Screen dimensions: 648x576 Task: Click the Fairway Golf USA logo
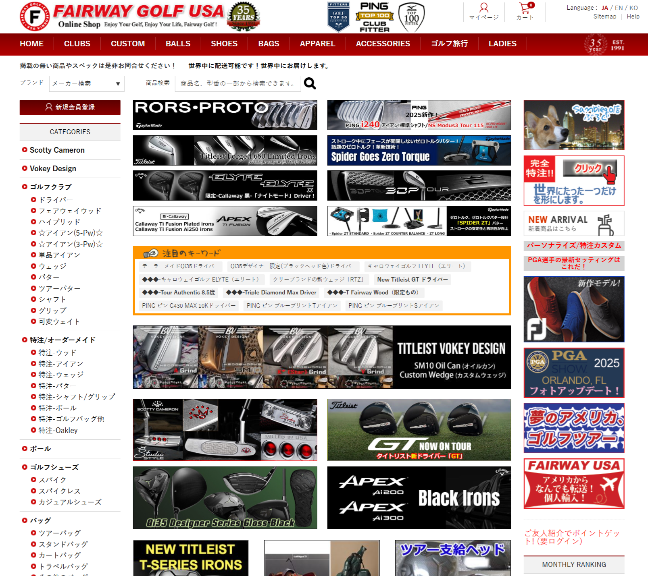click(x=122, y=17)
